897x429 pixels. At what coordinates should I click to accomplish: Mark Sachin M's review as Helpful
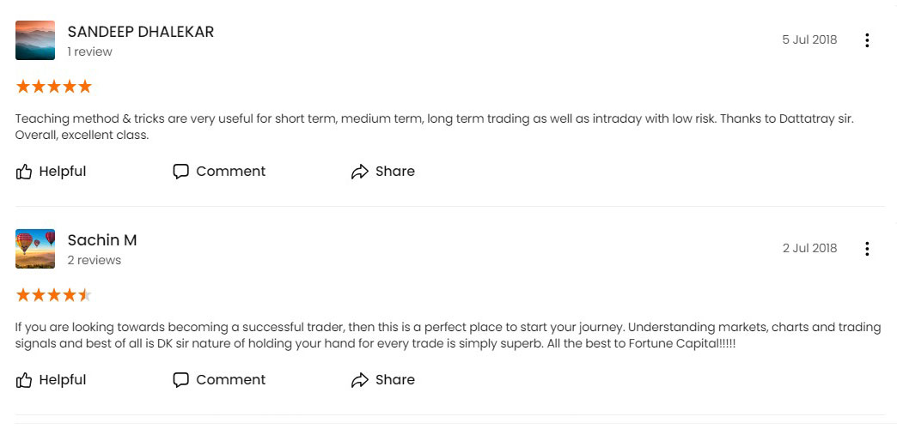(x=63, y=380)
